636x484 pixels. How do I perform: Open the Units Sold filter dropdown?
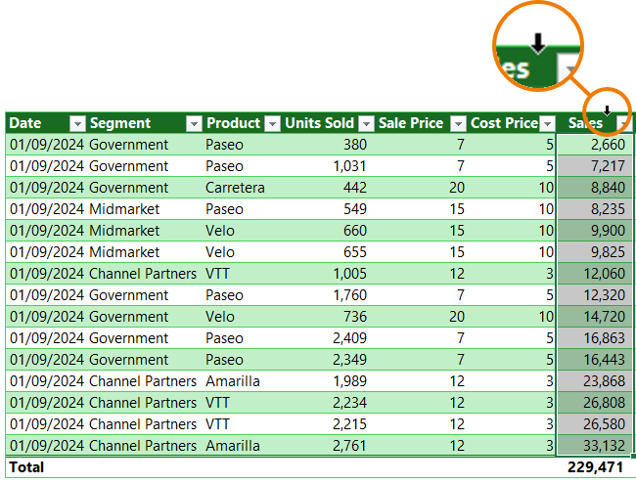pos(367,123)
